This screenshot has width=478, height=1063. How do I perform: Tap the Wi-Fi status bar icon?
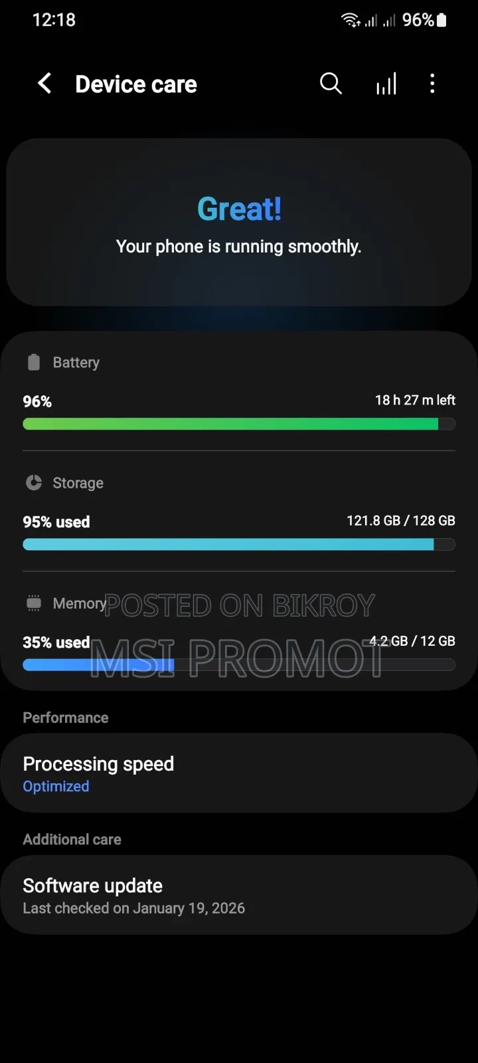point(351,20)
